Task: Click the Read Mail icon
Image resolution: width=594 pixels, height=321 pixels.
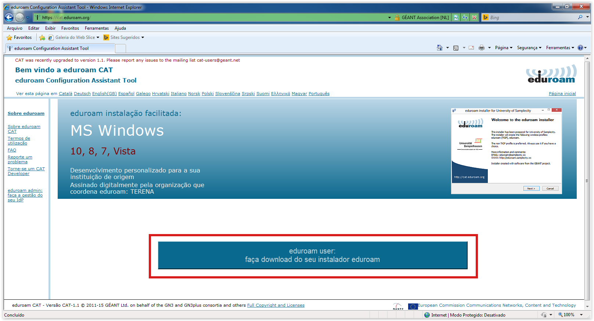Action: pyautogui.click(x=471, y=48)
